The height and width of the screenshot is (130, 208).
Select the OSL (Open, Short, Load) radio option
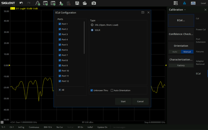(x=92, y=25)
